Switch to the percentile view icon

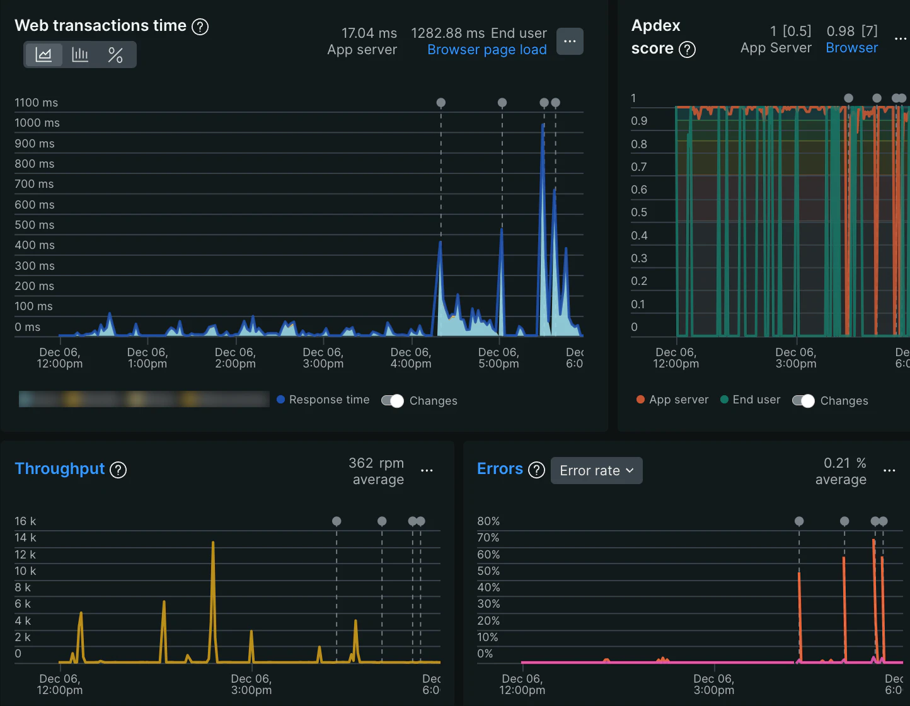click(115, 55)
